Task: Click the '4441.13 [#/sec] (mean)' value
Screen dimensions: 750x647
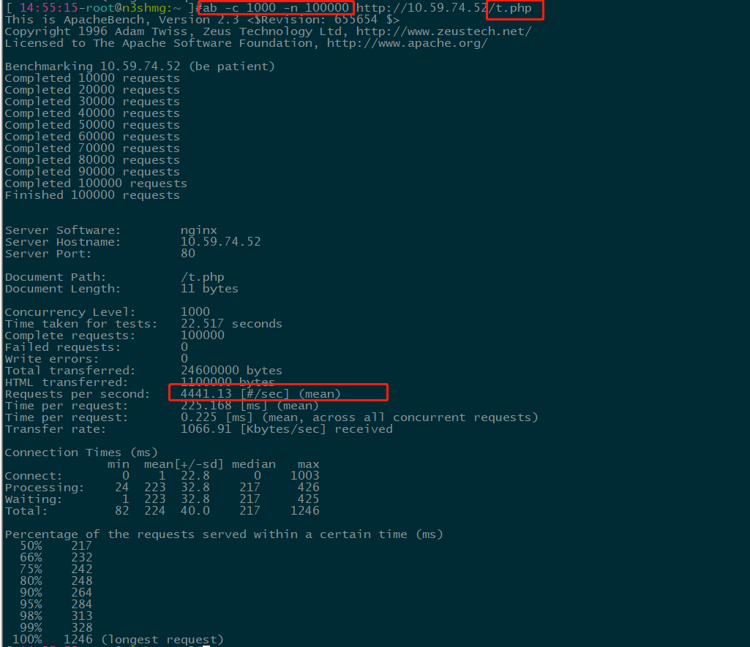Action: (x=260, y=394)
